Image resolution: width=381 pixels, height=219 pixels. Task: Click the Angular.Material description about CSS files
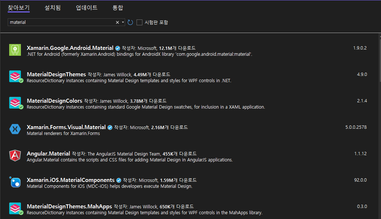pyautogui.click(x=130, y=160)
